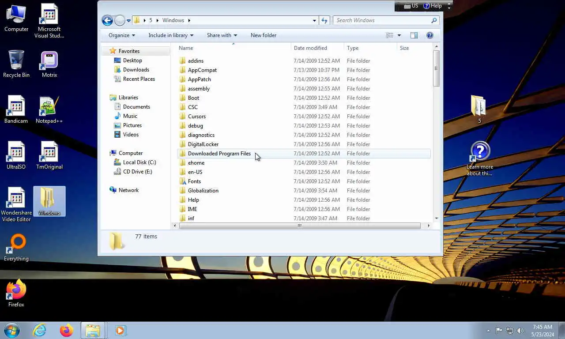Click the Back navigation arrow in Explorer

[107, 20]
